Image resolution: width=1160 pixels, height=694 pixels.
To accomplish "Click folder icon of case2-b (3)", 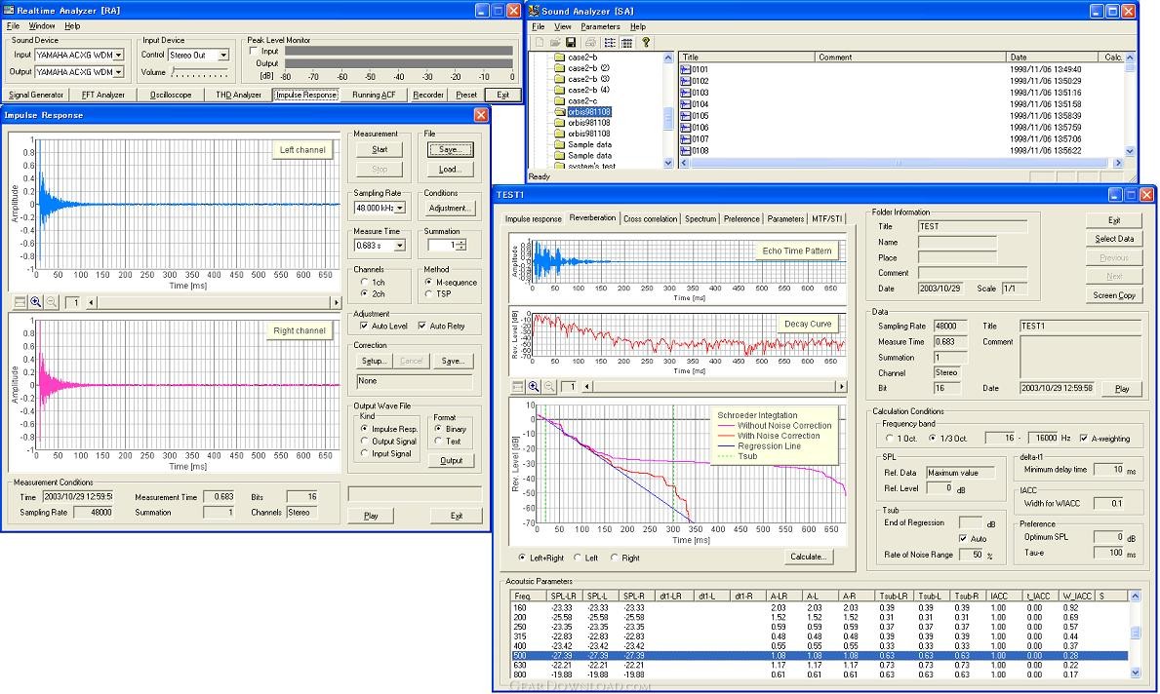I will pos(559,79).
